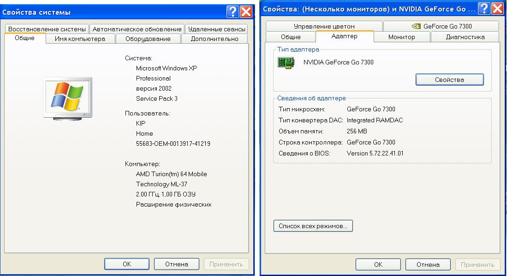Click the Система: heading
Screen dimensions: 507x276
point(138,58)
